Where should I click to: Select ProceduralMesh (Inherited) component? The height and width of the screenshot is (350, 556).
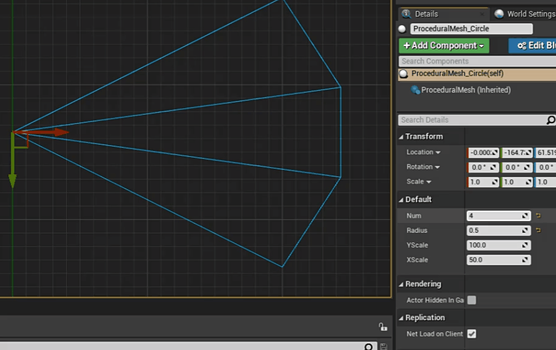[x=466, y=90]
